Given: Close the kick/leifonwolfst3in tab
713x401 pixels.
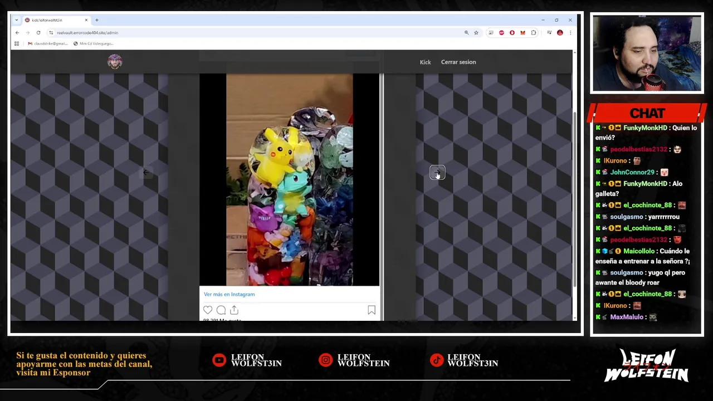Looking at the screenshot, I should pyautogui.click(x=86, y=20).
